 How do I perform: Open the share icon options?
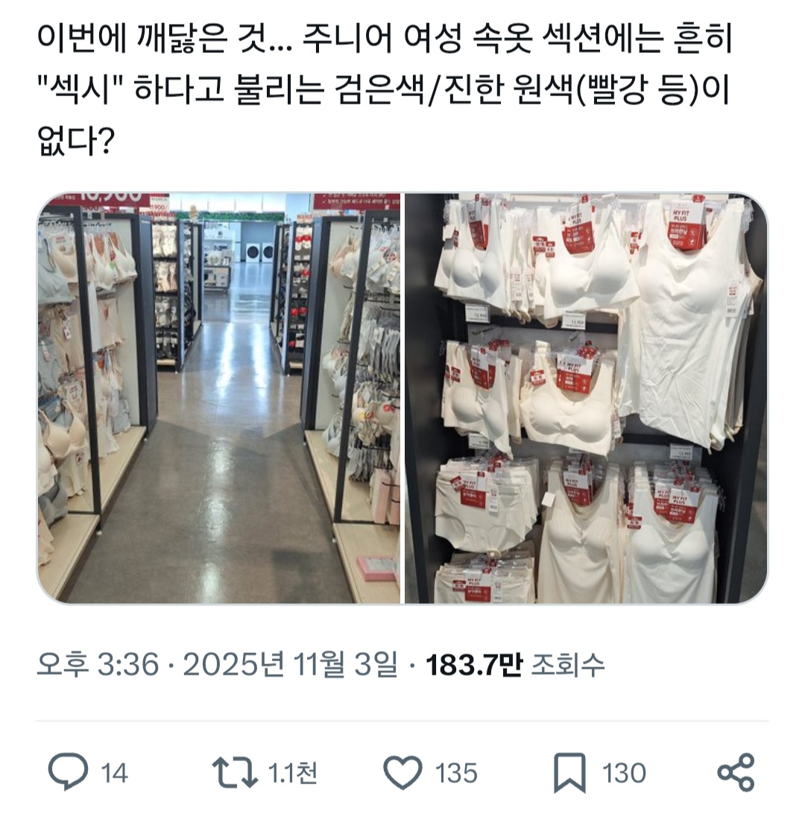coord(736,772)
